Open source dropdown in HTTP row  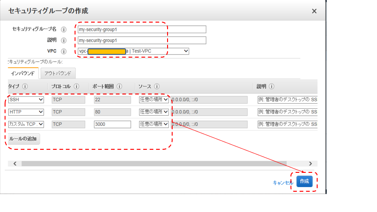pos(154,112)
